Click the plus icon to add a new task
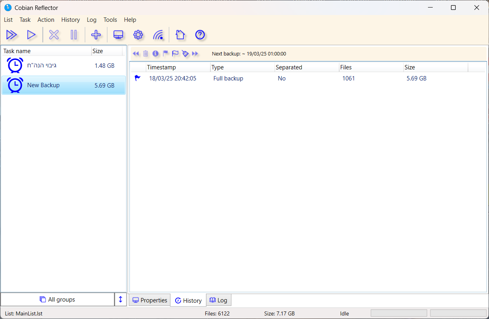 pos(96,35)
